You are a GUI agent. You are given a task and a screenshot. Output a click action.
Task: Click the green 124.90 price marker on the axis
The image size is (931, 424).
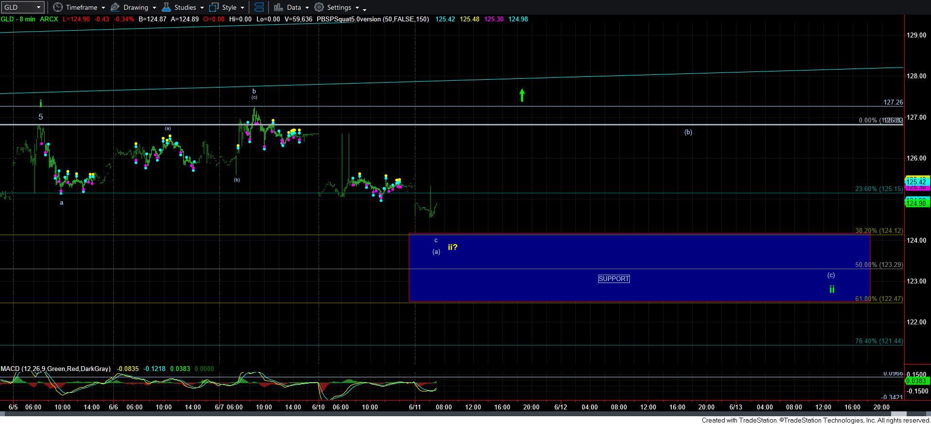(x=917, y=203)
